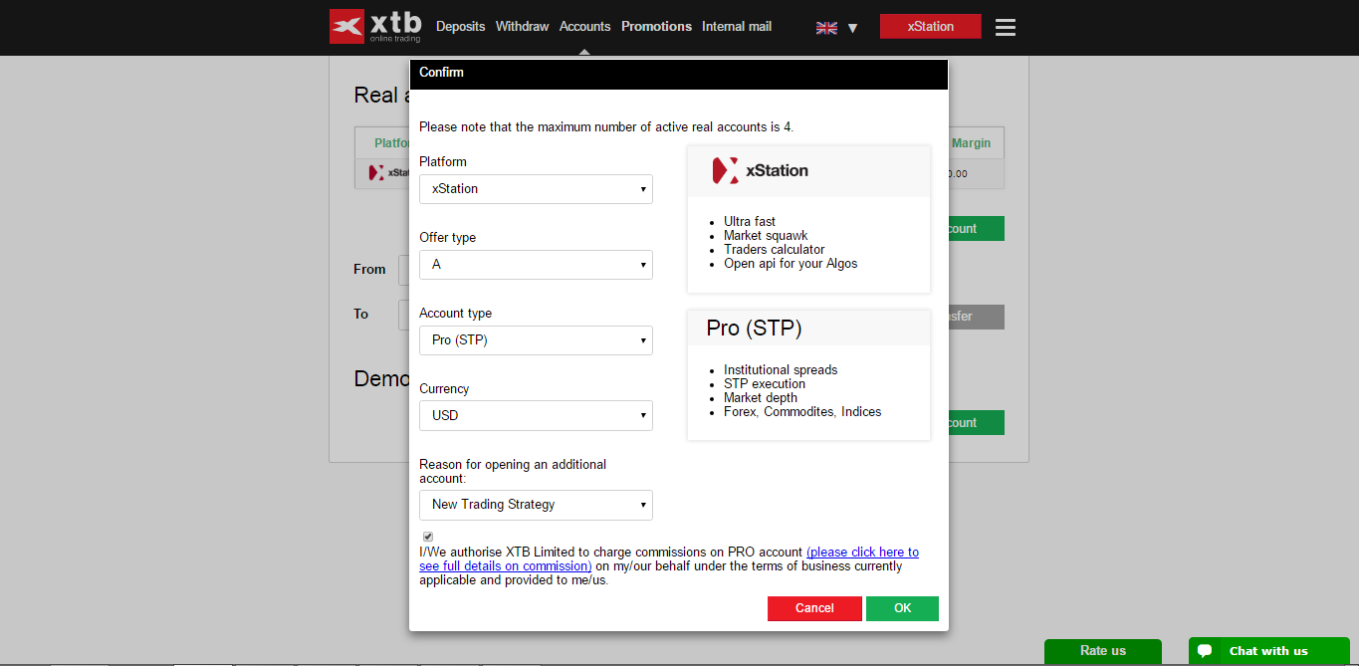Click the chat bubble icon

pos(1205,651)
